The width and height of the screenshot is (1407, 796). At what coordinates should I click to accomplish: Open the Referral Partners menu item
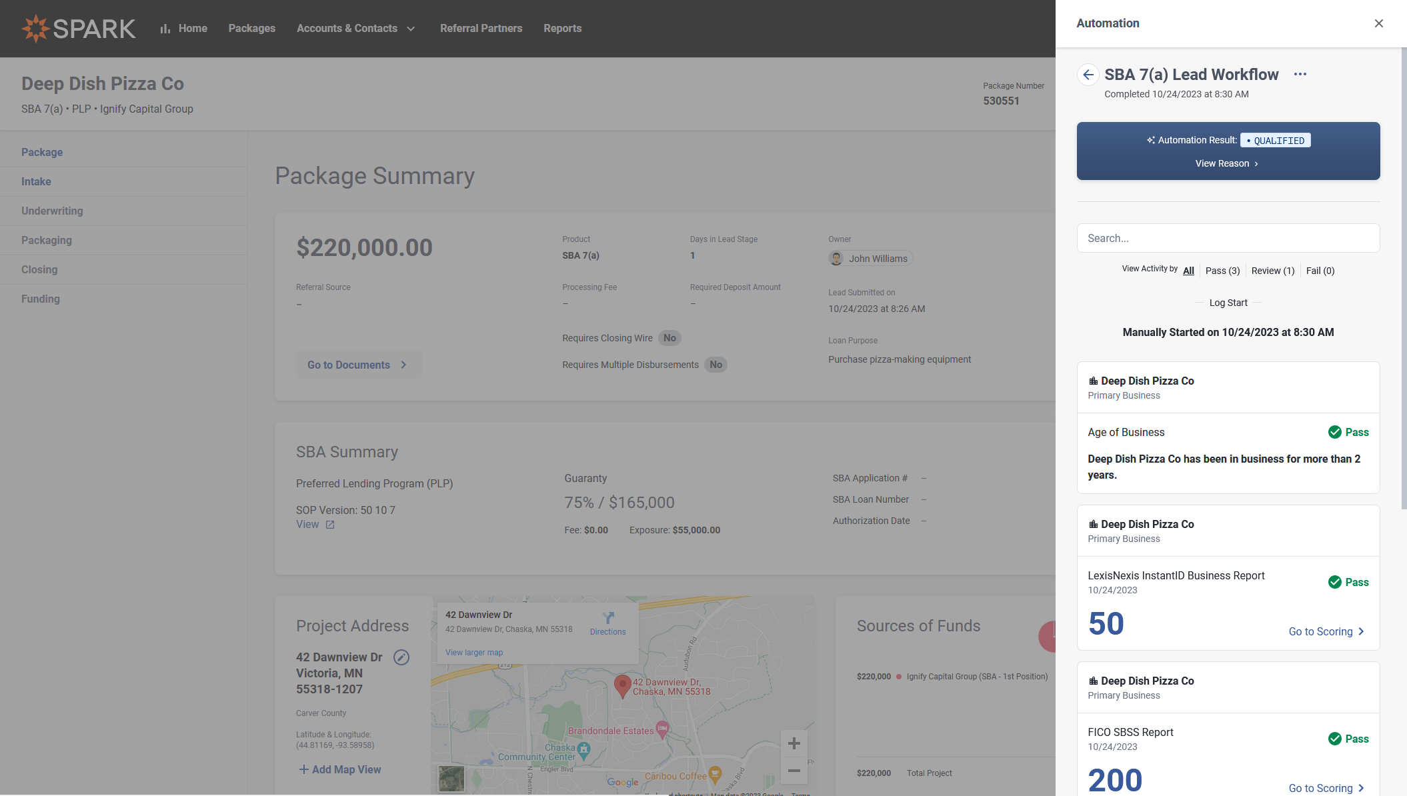tap(481, 29)
